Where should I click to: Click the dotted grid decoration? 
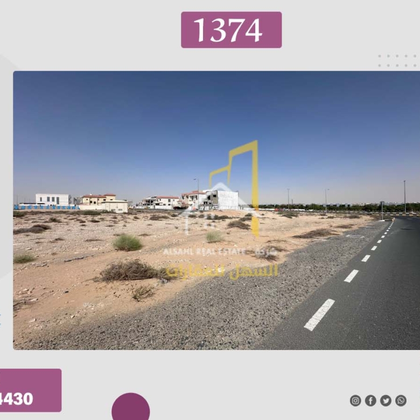[398, 61]
